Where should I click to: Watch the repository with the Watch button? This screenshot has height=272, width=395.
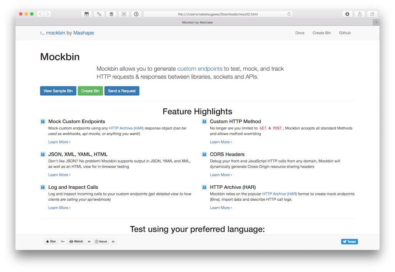(76, 242)
